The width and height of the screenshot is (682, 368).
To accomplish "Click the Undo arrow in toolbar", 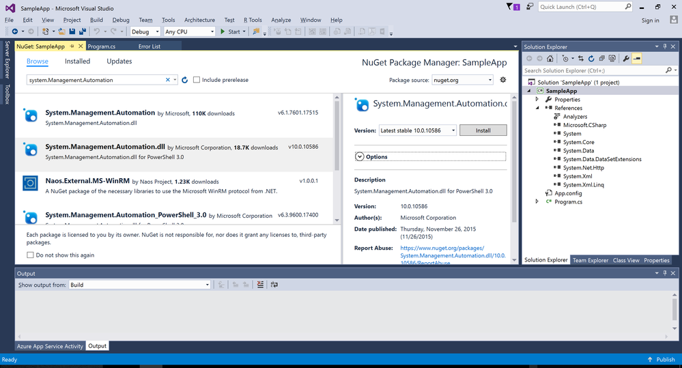I will (x=96, y=31).
